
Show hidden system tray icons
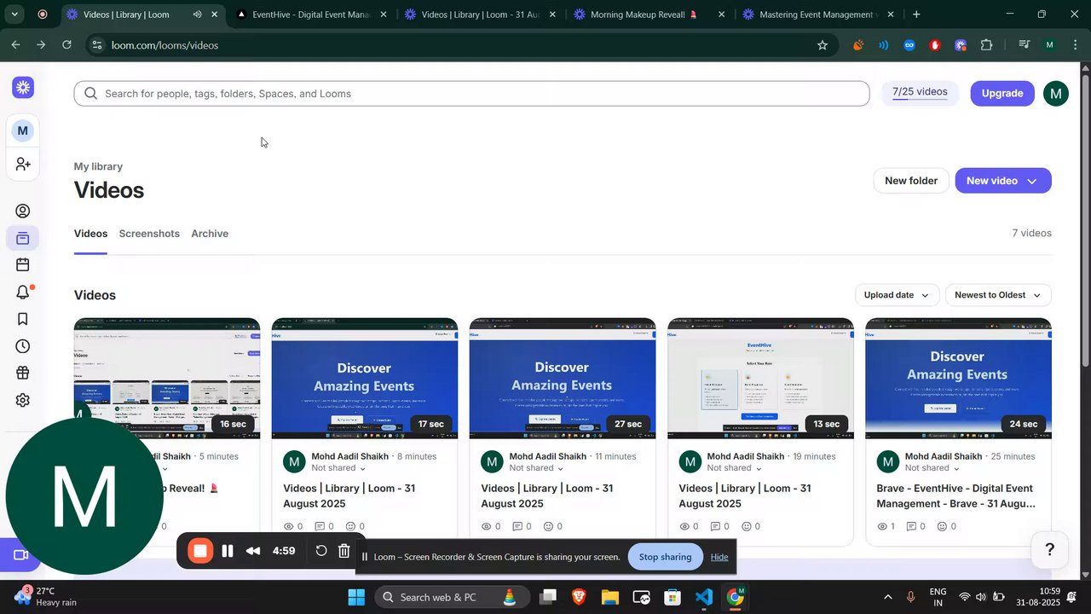tap(887, 597)
